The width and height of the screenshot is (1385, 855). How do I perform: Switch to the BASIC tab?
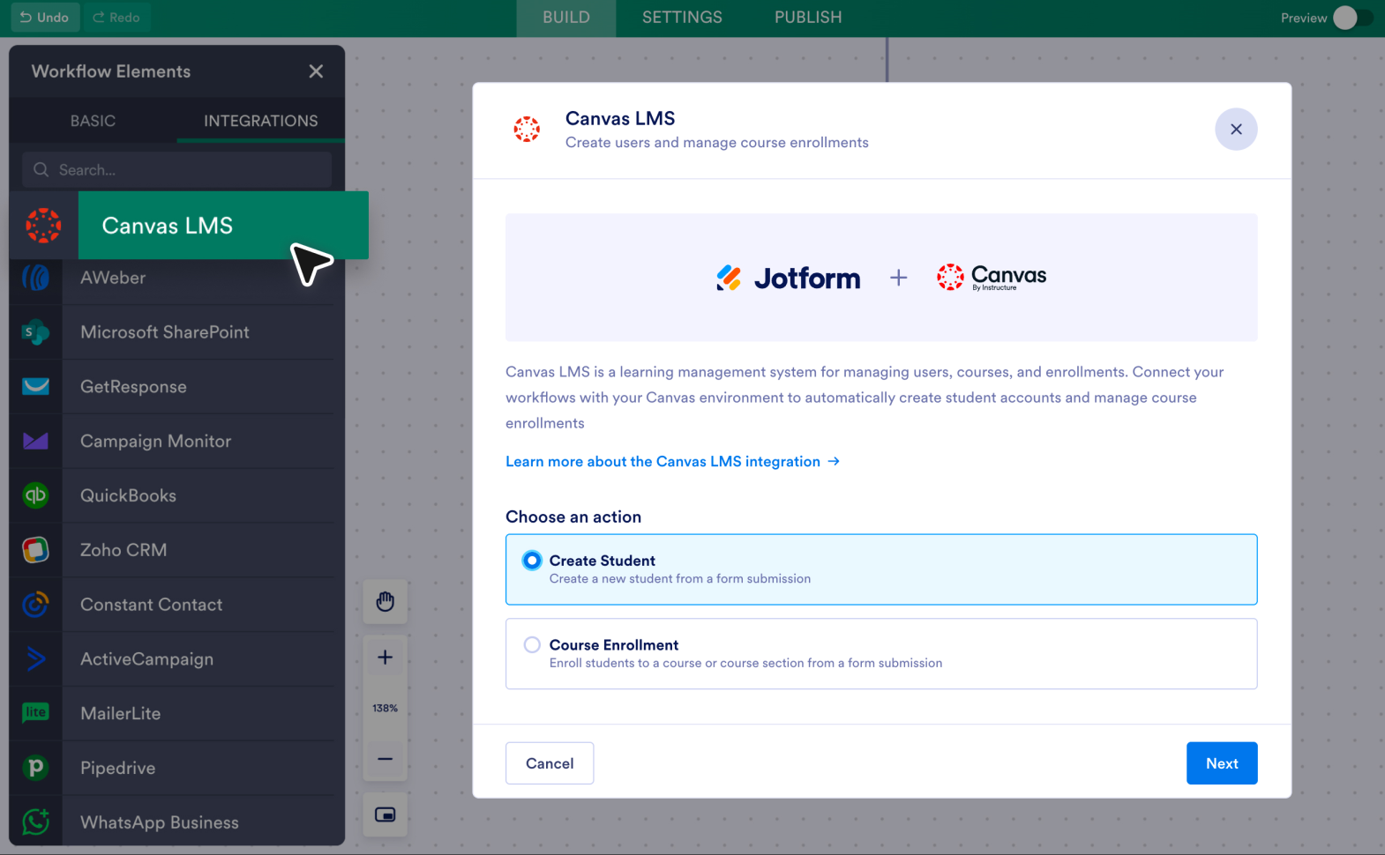click(93, 121)
